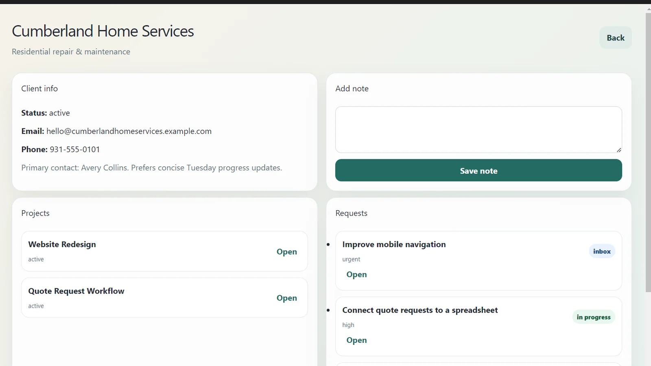Click the up arrow of the page scrollbar

click(x=648, y=9)
